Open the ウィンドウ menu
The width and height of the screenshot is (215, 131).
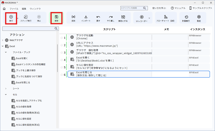(x=35, y=9)
